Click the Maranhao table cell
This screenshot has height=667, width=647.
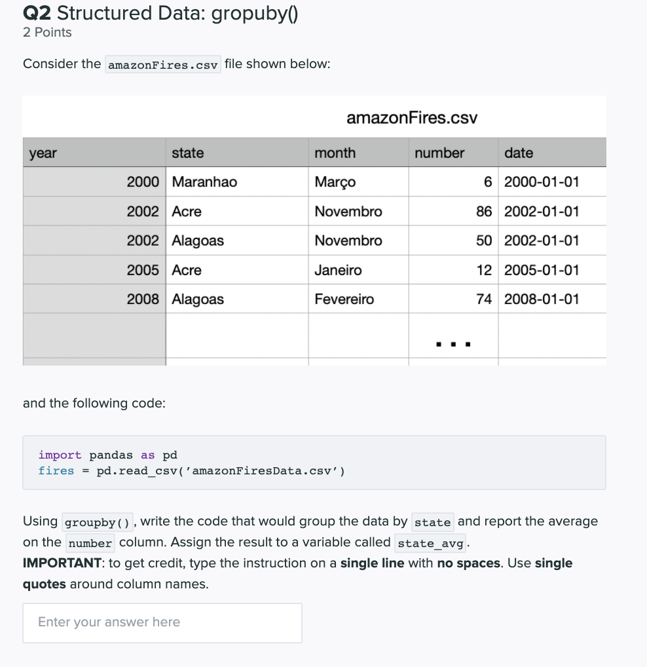[196, 182]
